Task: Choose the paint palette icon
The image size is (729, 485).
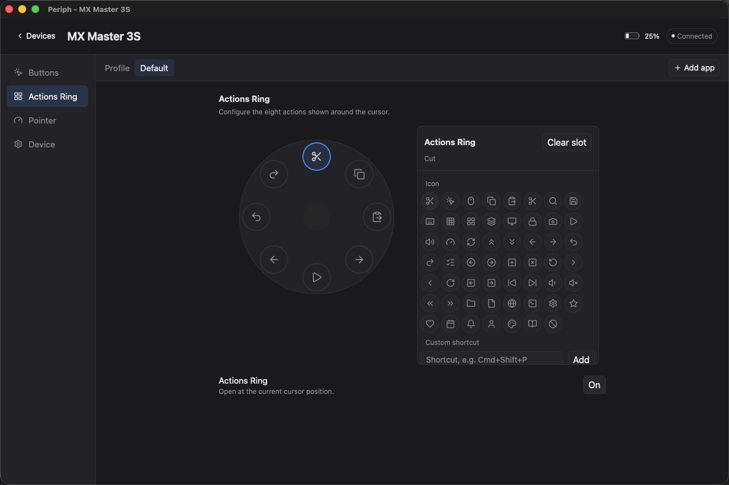Action: coord(512,324)
